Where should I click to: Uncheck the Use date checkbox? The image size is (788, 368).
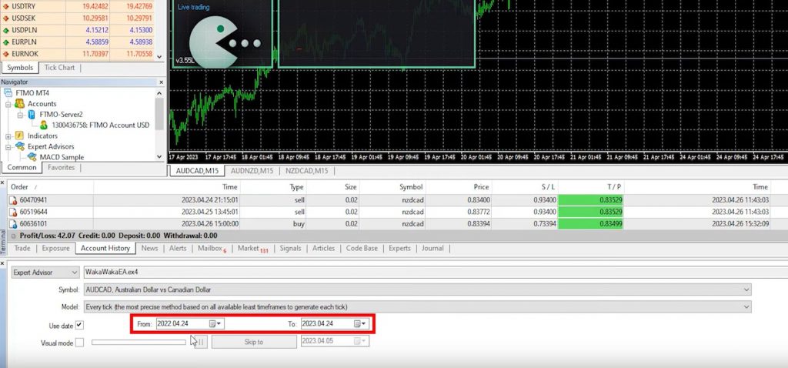(79, 325)
